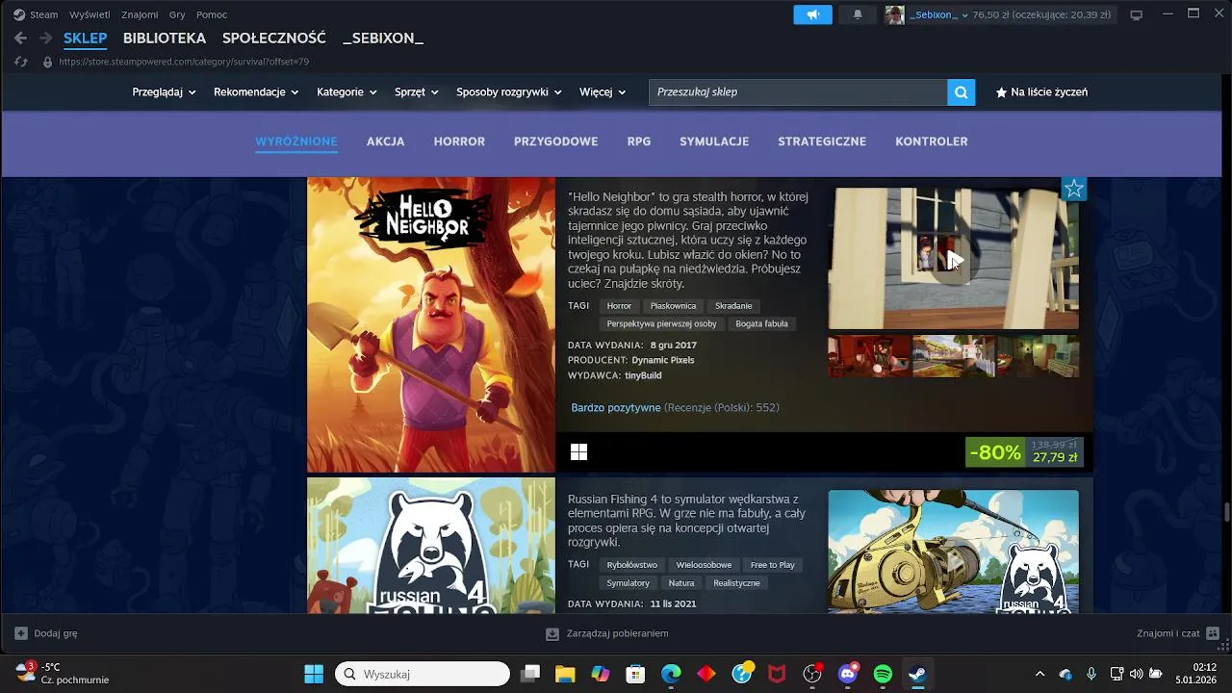Click the Windows platform icon for Hello Neighbor
Screen dimensions: 1232x693
[578, 451]
